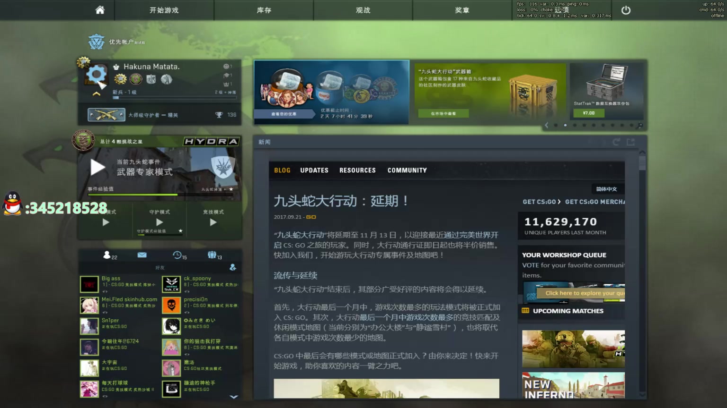The height and width of the screenshot is (408, 727).
Task: Select friend ck_spoony
Action: click(201, 284)
